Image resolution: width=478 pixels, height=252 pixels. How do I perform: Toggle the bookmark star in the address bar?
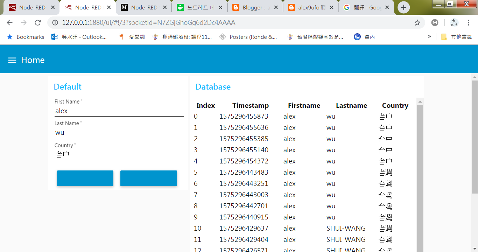417,22
